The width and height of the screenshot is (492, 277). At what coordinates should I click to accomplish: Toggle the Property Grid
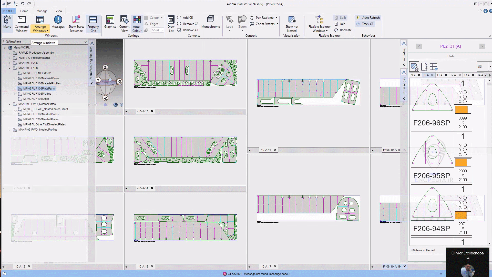[93, 23]
